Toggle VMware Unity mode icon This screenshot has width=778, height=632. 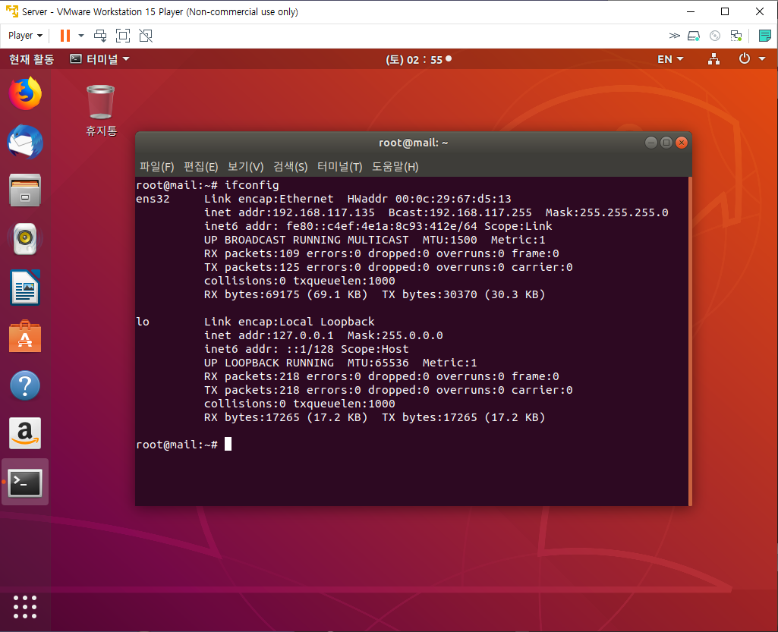click(146, 36)
